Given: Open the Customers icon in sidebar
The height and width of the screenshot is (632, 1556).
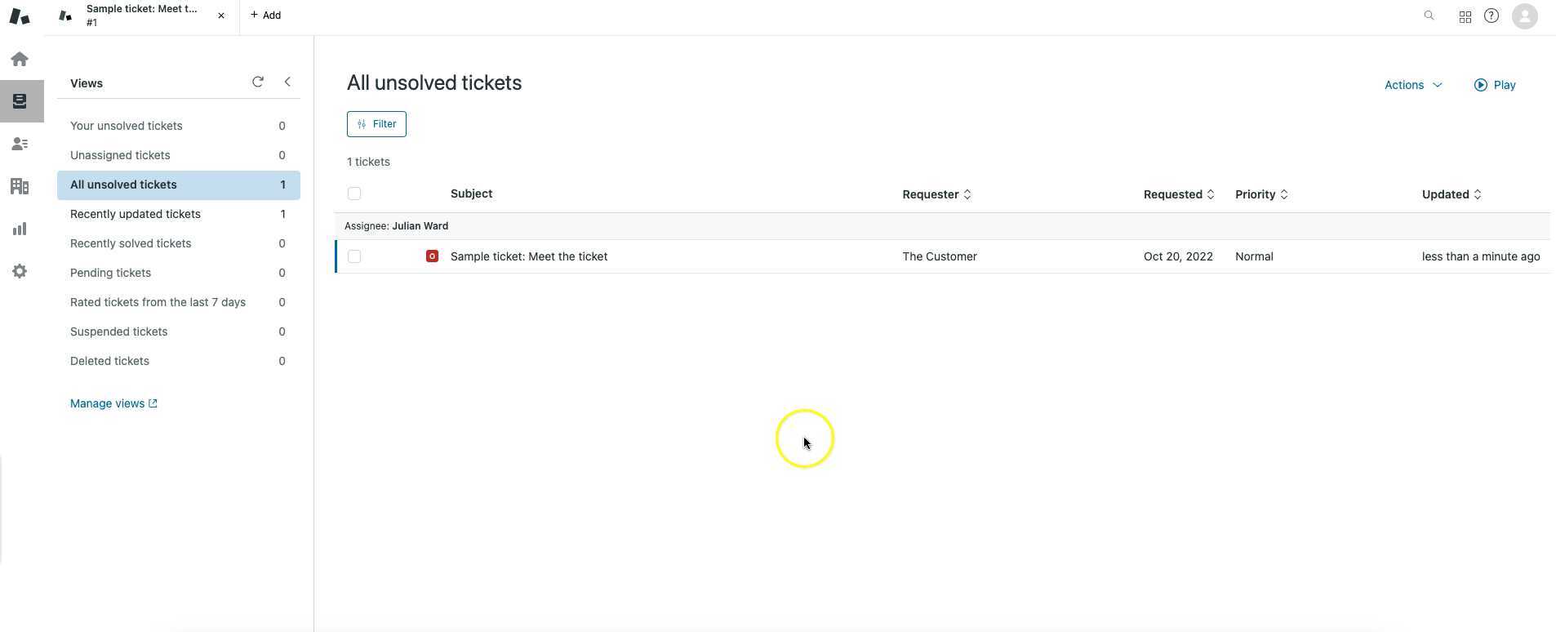Looking at the screenshot, I should (20, 144).
